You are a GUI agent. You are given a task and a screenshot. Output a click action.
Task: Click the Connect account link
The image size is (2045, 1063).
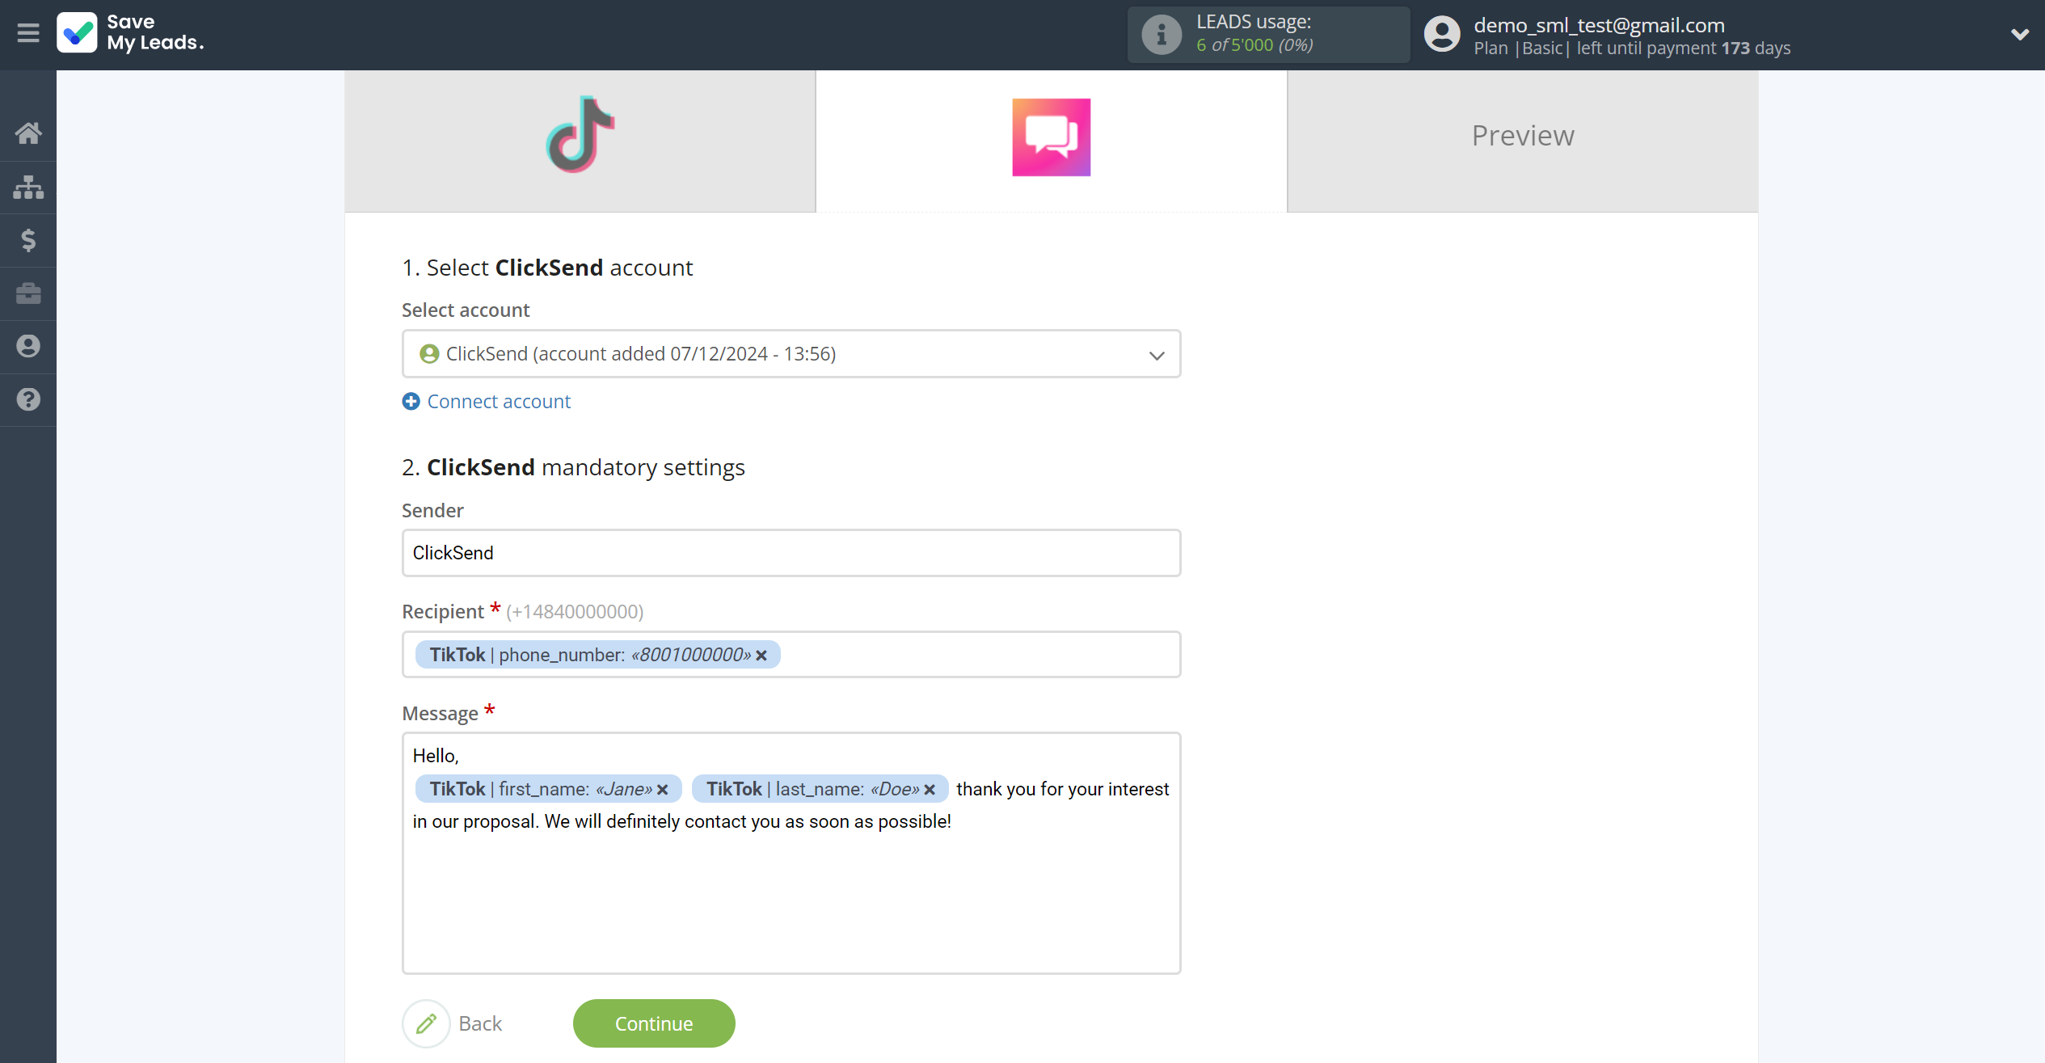tap(499, 401)
